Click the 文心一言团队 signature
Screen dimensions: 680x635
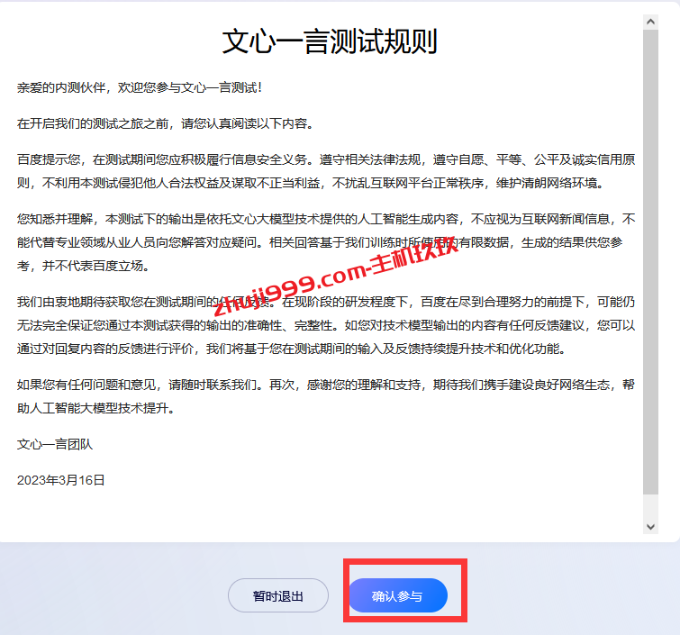(x=55, y=444)
